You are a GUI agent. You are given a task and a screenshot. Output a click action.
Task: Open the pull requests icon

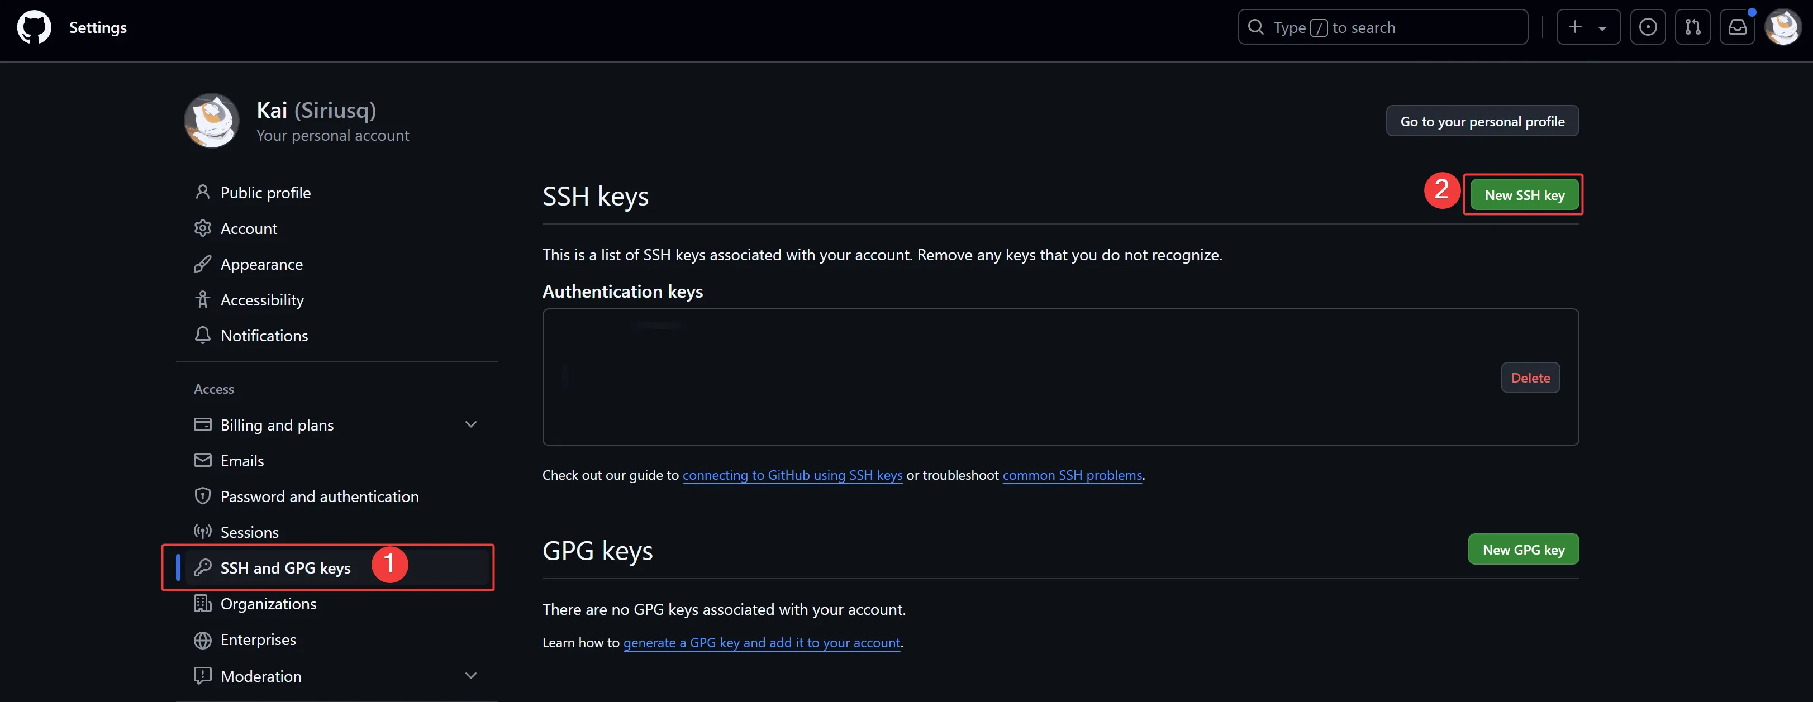point(1693,27)
